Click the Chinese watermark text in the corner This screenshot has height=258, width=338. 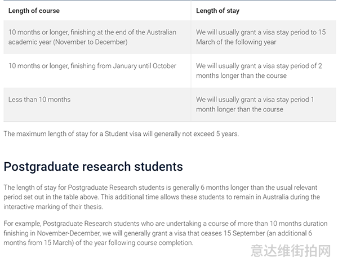tap(291, 251)
